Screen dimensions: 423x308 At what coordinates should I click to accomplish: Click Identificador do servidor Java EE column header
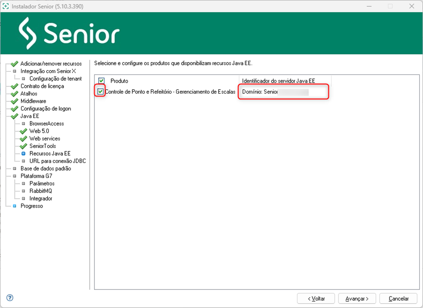(278, 81)
